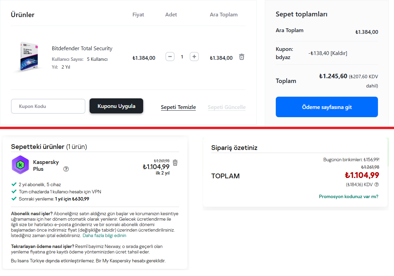Screen dimensions: 394x276
Task: Click the Sepeti Güncelle link
Action: coord(227,107)
